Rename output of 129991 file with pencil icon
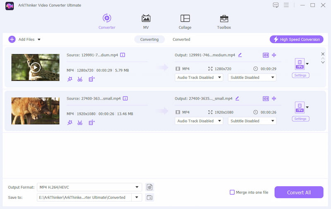331x209 pixels. pos(240,55)
